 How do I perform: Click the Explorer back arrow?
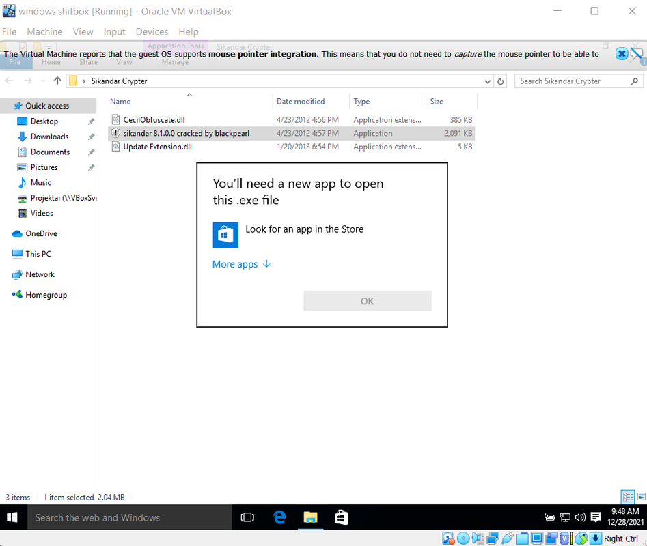pos(10,81)
